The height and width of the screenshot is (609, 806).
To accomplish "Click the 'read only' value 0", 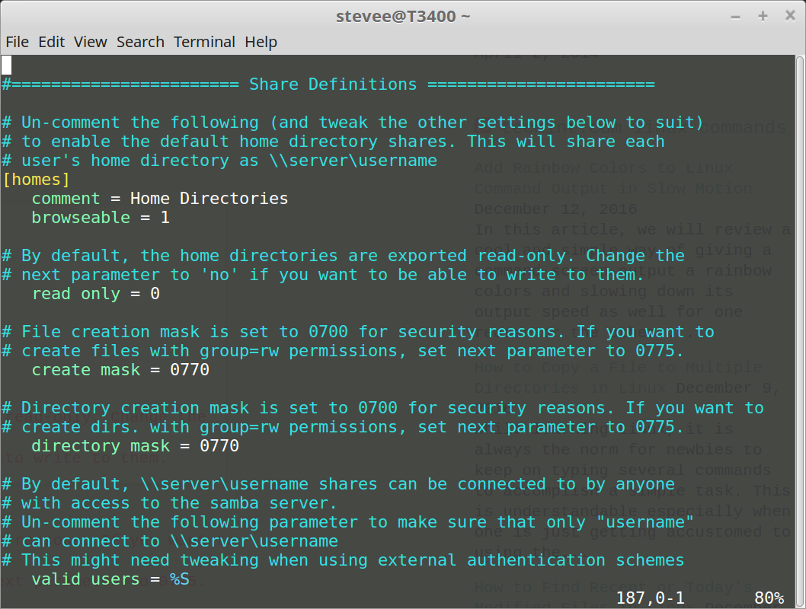I will pyautogui.click(x=155, y=294).
